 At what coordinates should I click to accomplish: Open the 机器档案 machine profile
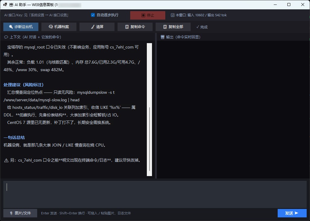pos(59,27)
